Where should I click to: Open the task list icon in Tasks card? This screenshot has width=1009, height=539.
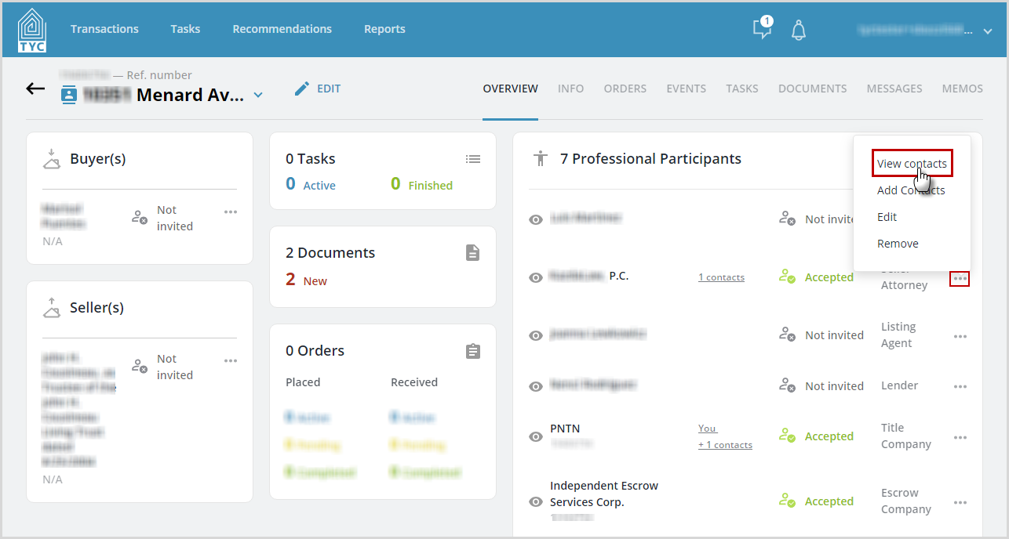pos(472,159)
